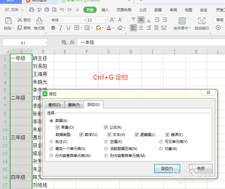
Task: Increase font size with A+
Action: (x=112, y=20)
